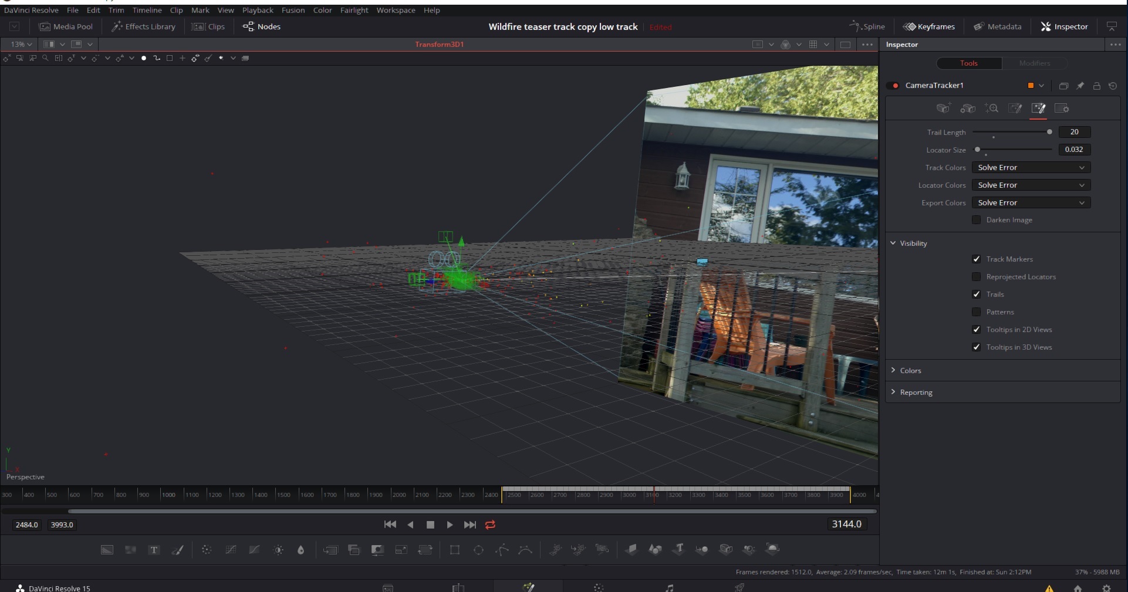The image size is (1128, 592).
Task: Open the Metadata panel
Action: [998, 26]
